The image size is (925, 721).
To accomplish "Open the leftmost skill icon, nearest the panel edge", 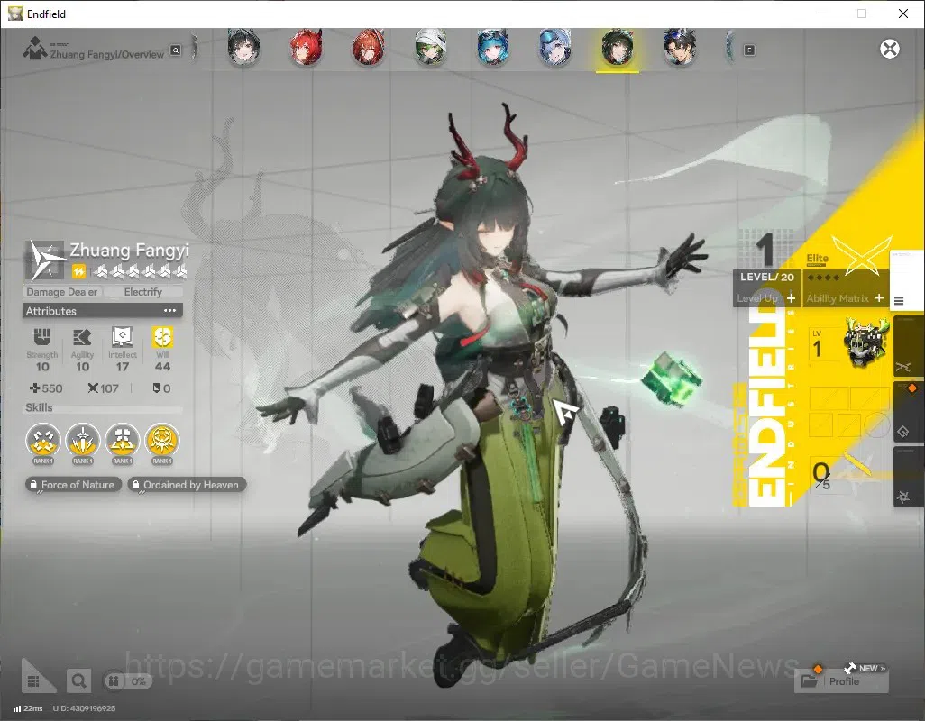I will [x=43, y=441].
